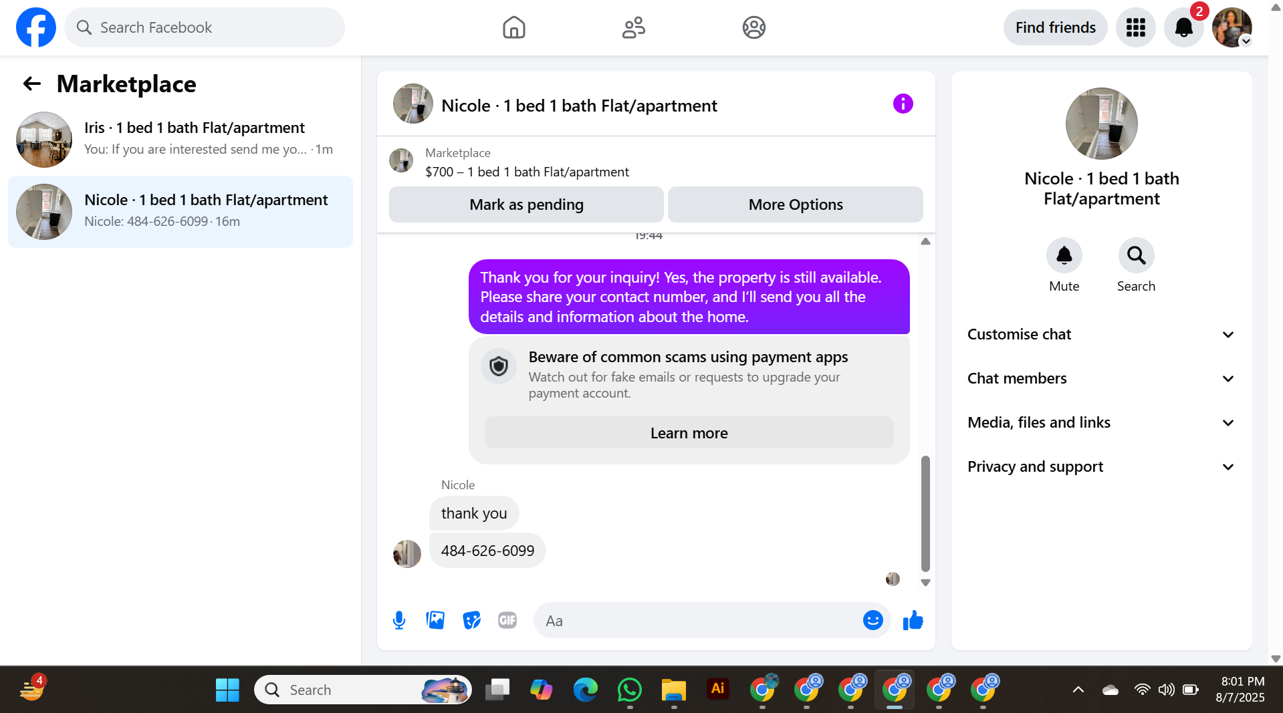Search within the conversation
Image resolution: width=1283 pixels, height=713 pixels.
(x=1136, y=255)
